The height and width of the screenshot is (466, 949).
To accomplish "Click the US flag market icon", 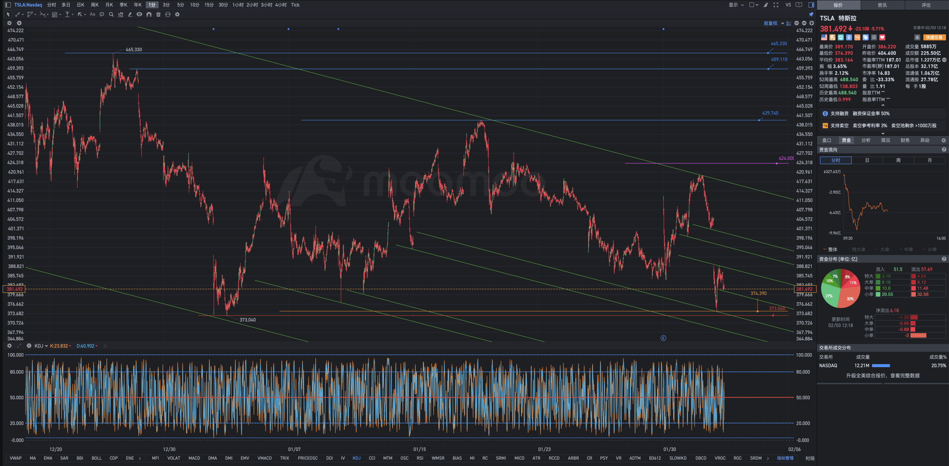I will pos(824,37).
